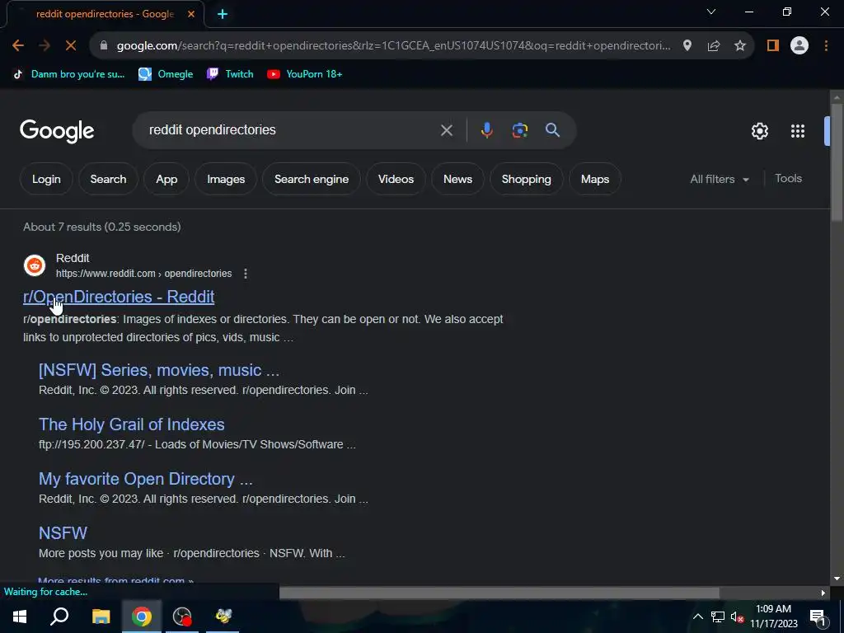Switch to News results
The image size is (844, 633).
(x=457, y=179)
